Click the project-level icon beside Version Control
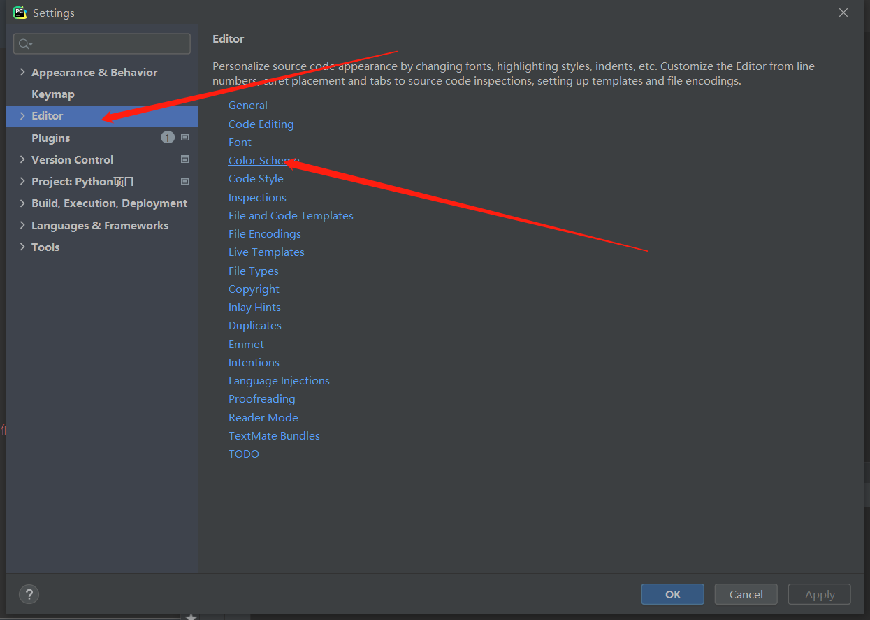The height and width of the screenshot is (620, 870). pyautogui.click(x=184, y=159)
